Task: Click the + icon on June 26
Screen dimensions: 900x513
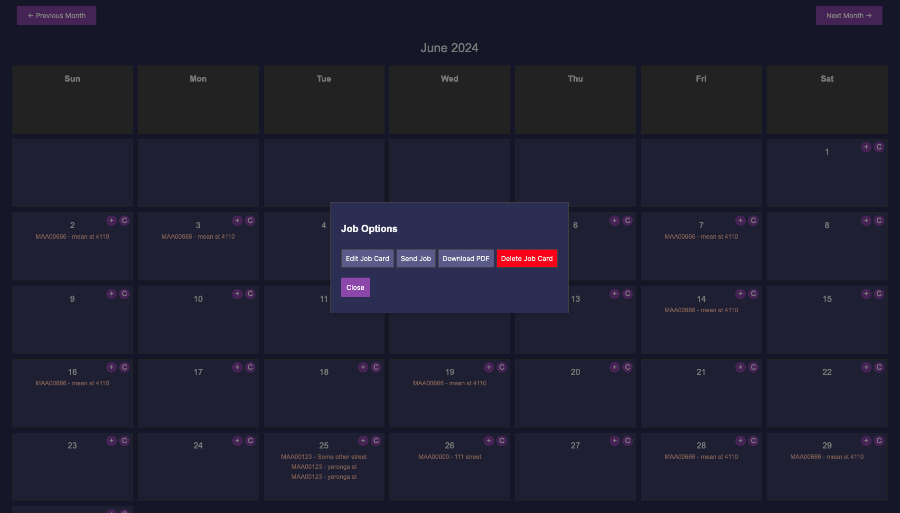Action: (488, 440)
